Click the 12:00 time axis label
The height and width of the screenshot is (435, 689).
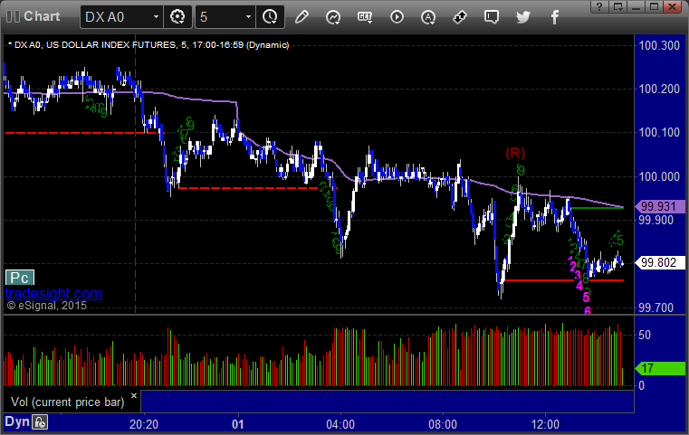(545, 424)
